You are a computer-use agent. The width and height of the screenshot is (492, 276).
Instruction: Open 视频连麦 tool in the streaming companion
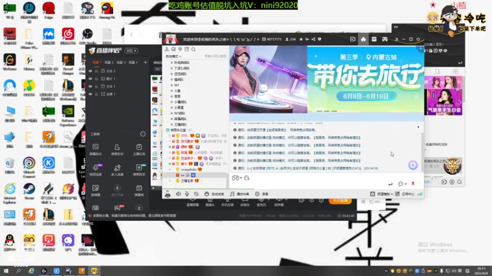95,170
